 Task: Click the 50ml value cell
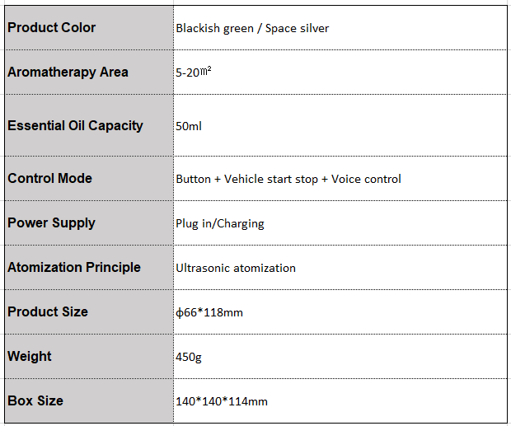(340, 125)
